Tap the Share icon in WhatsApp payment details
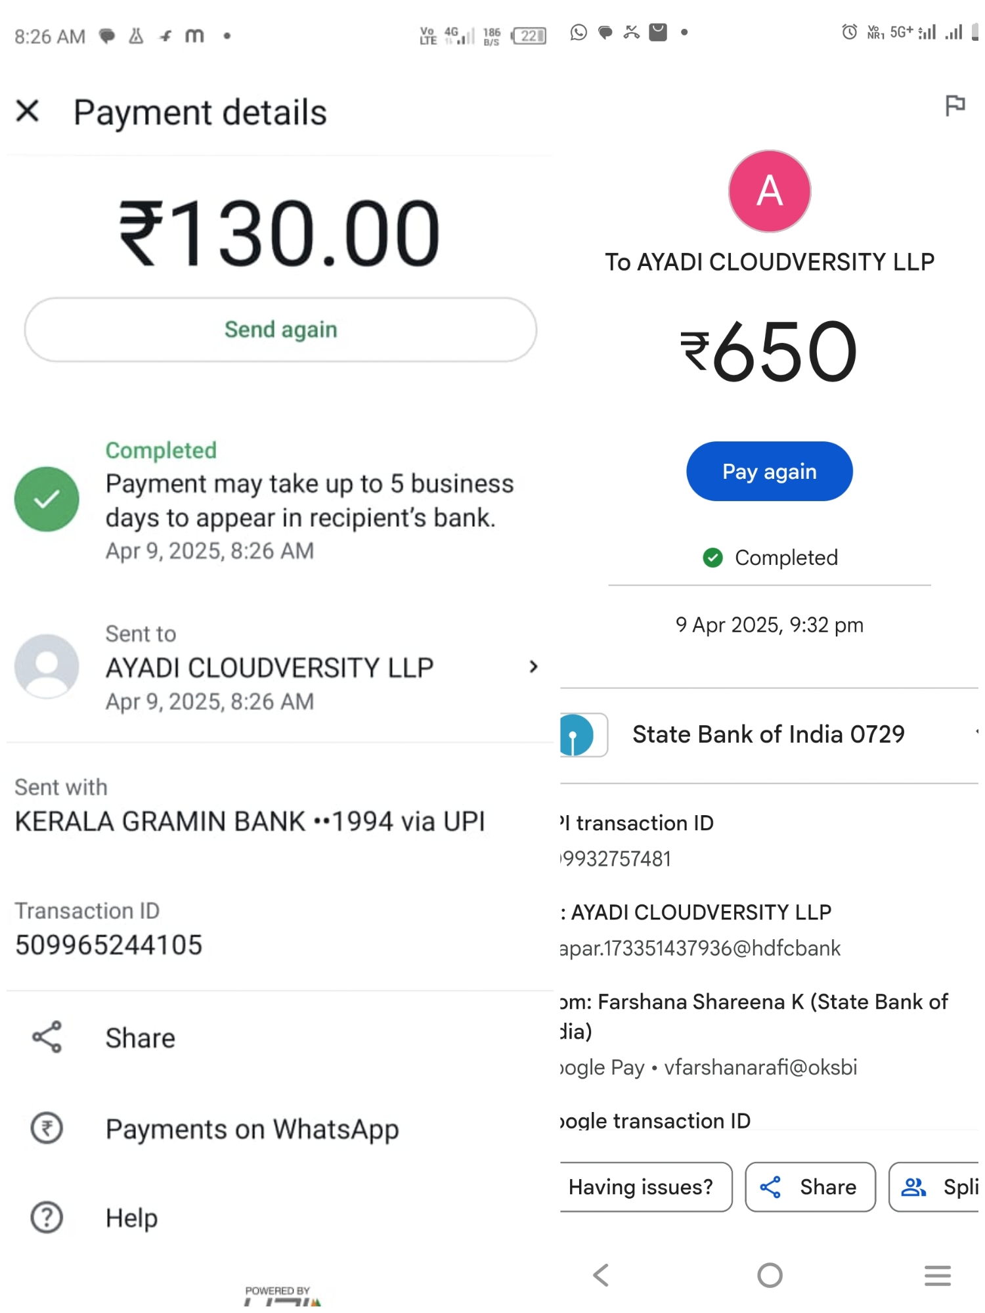The width and height of the screenshot is (985, 1313). click(47, 1038)
